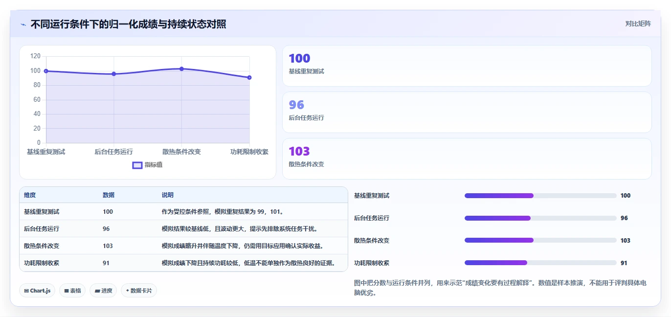Click the 数据 table column header
Screen dimensions: 671x317
point(109,195)
